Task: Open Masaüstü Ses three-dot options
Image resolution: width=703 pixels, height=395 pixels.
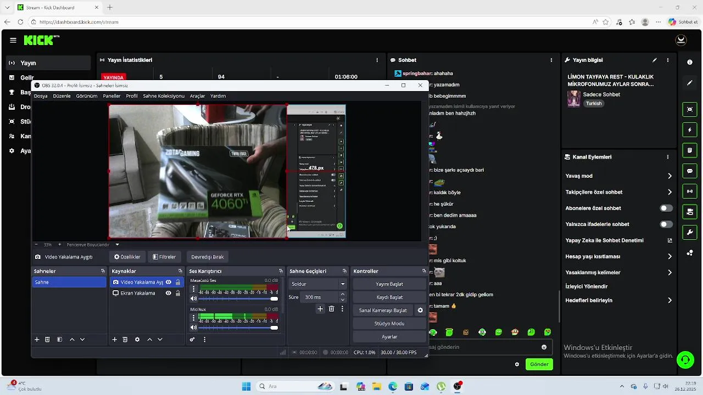Action: pos(193,289)
